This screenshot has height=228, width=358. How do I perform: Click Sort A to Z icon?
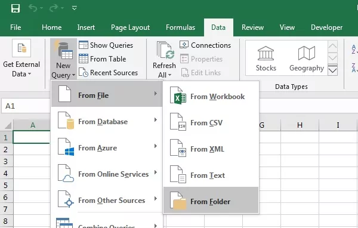(354, 49)
